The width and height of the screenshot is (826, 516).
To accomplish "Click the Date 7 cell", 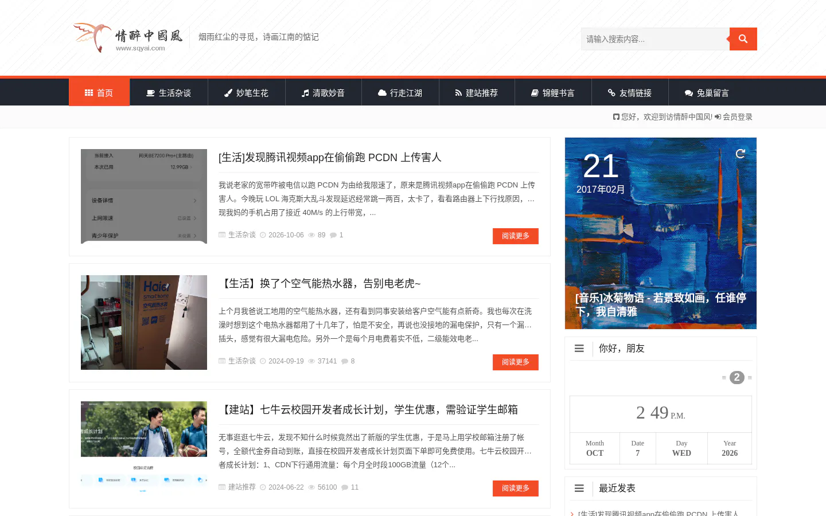I will [x=638, y=448].
